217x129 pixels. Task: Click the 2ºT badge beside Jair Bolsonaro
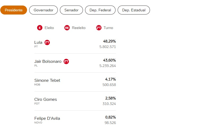click(x=66, y=61)
